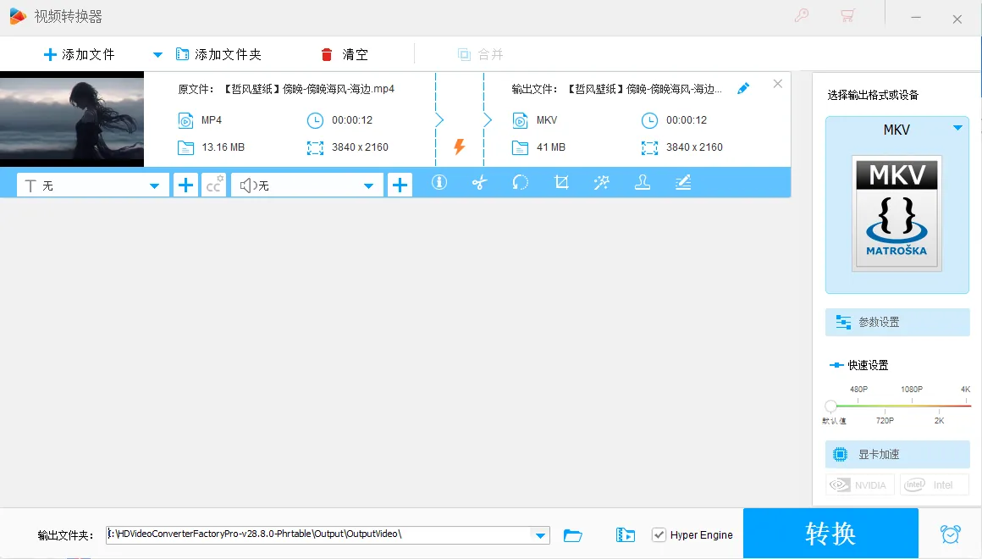Open the video Info panel
Viewport: 982px width, 559px height.
[x=439, y=182]
